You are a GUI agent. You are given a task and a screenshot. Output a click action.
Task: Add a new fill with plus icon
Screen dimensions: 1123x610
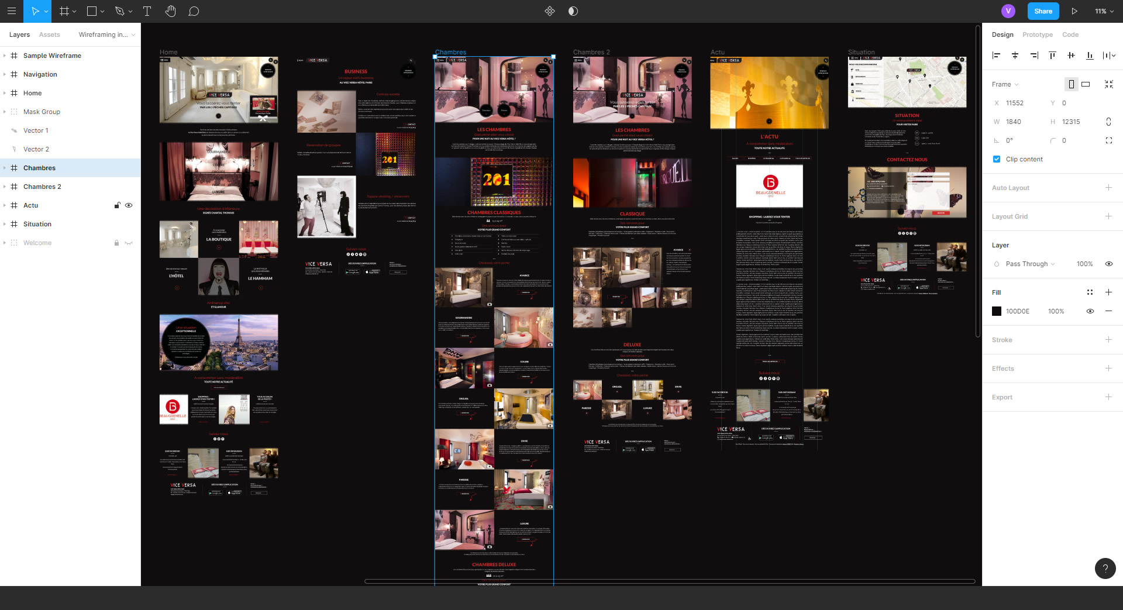click(x=1108, y=292)
